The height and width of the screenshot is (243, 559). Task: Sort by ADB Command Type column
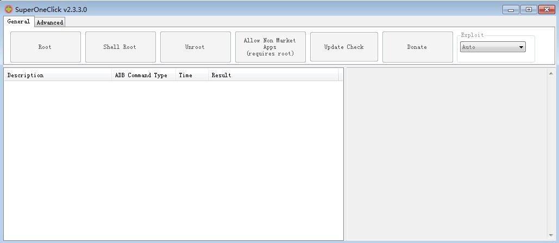point(143,75)
